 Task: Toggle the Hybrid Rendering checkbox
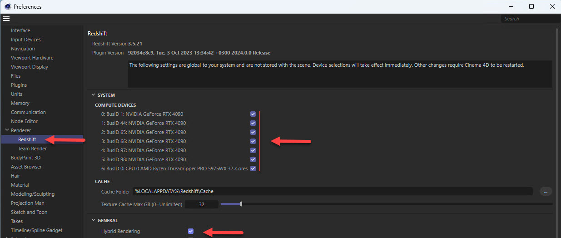[x=191, y=231]
